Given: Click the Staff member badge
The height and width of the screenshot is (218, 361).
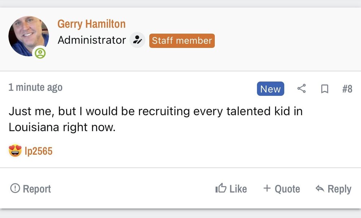Looking at the screenshot, I should point(182,41).
